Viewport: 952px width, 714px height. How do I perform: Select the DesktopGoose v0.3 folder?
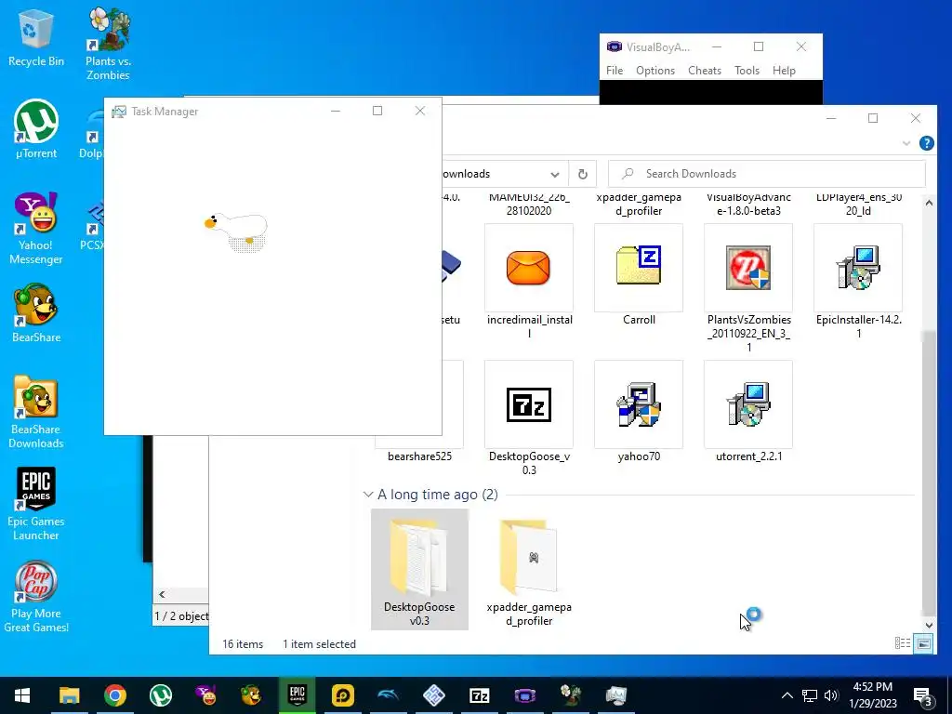coord(419,570)
